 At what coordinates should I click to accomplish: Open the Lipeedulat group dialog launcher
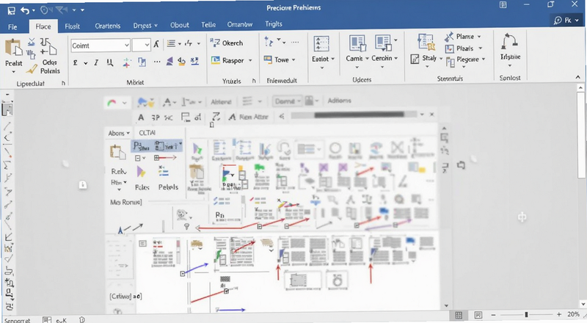click(x=63, y=83)
